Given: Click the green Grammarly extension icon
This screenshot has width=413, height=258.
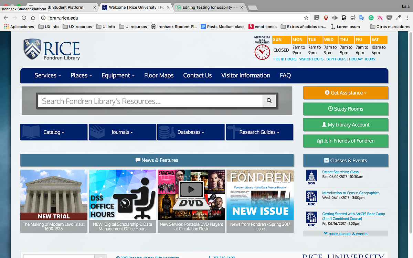Looking at the screenshot, I should tap(371, 18).
